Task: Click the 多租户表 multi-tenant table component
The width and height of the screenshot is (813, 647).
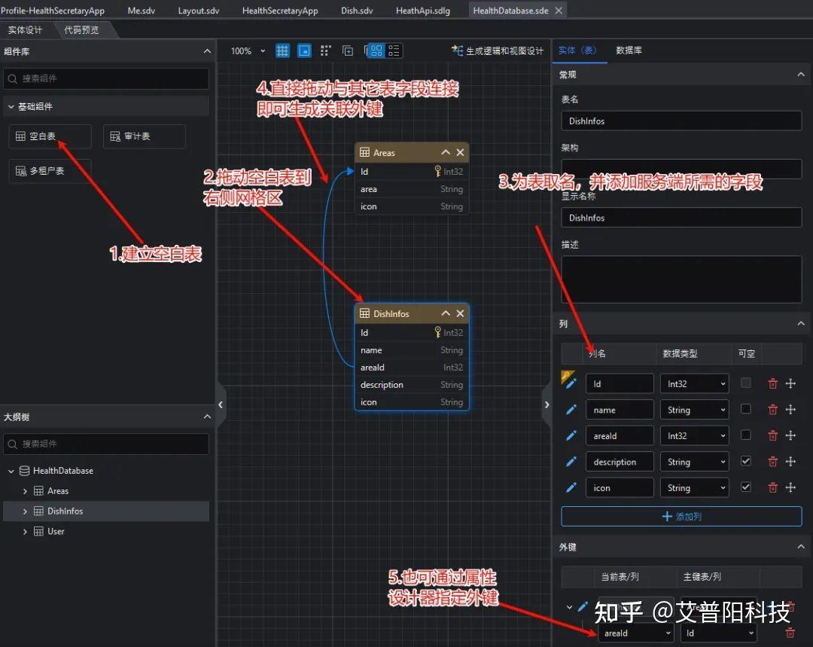Action: 50,171
